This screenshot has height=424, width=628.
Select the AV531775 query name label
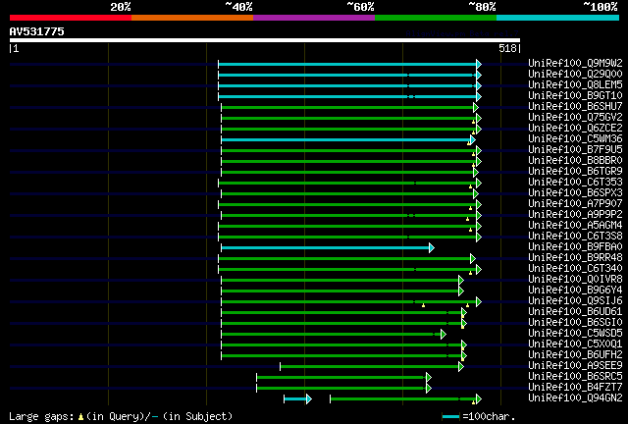pyautogui.click(x=37, y=31)
